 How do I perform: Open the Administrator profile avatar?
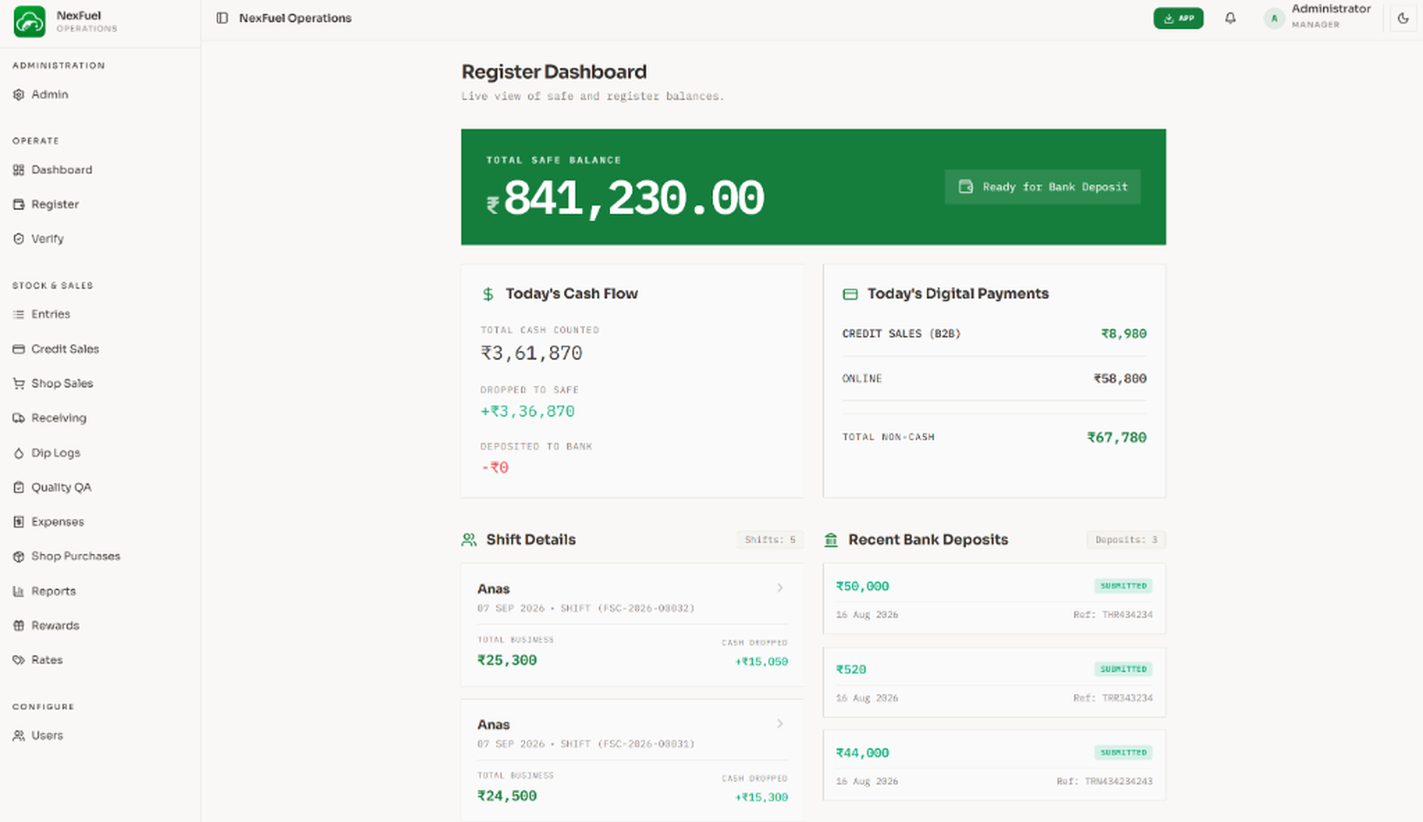point(1274,19)
